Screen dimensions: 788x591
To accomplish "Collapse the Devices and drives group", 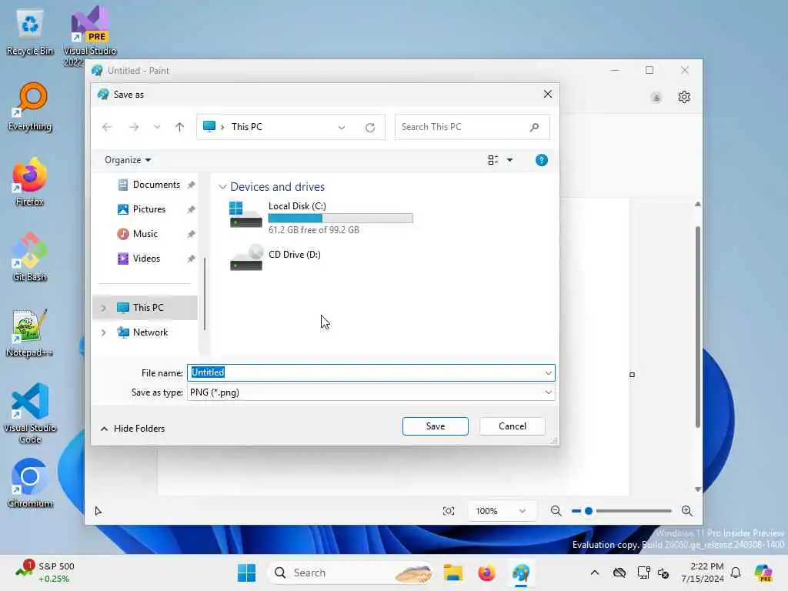I will click(x=222, y=187).
